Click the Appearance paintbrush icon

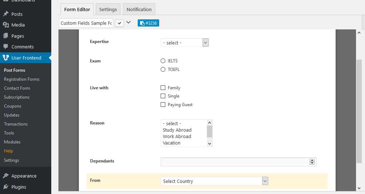[6, 176]
